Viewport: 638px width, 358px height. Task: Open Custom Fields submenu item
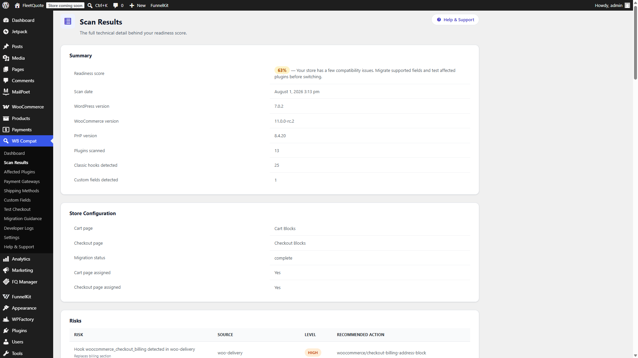17,200
